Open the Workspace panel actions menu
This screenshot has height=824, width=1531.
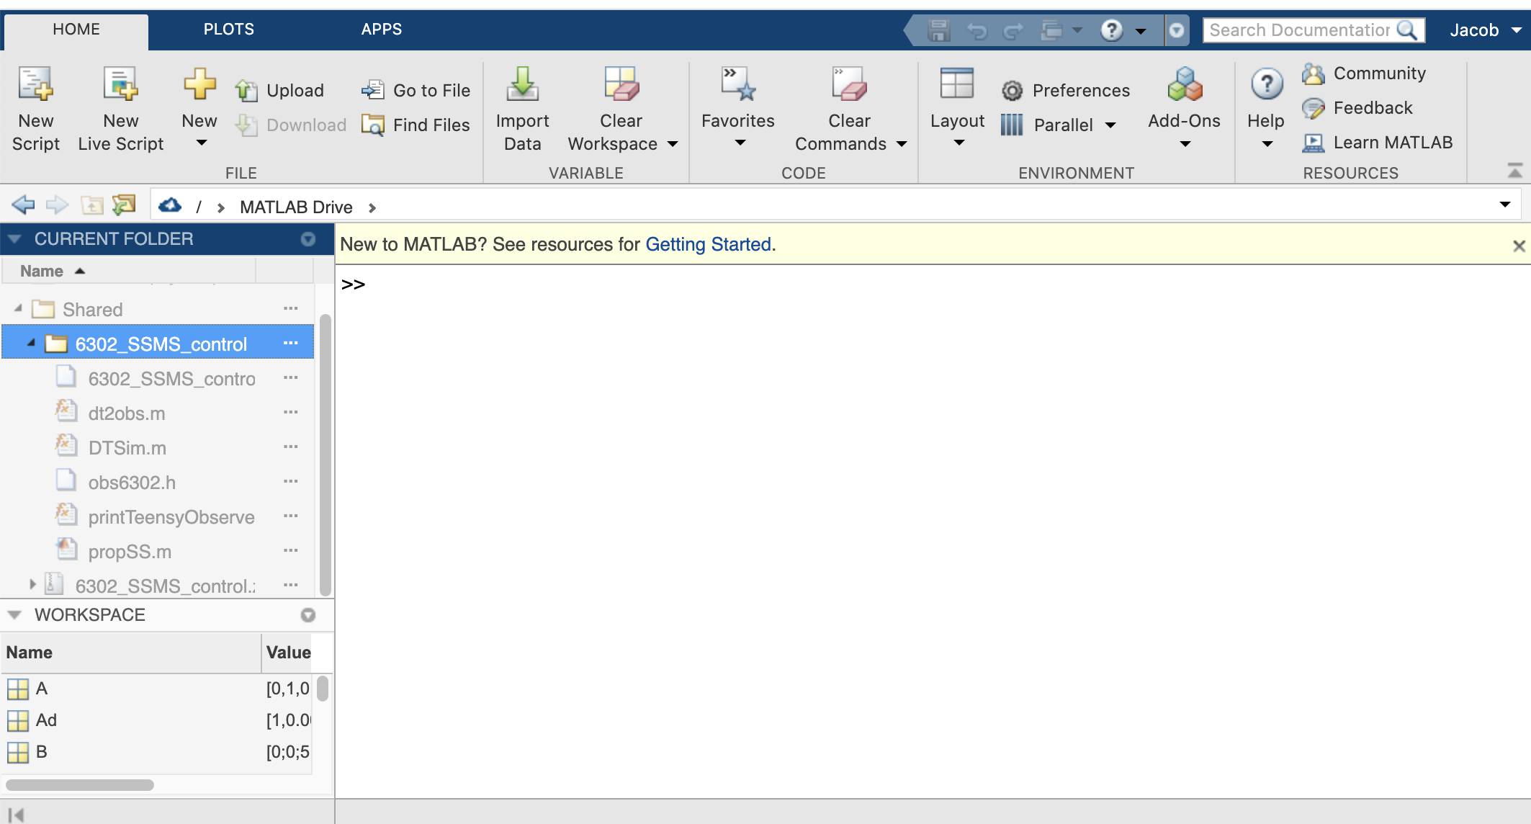308,615
